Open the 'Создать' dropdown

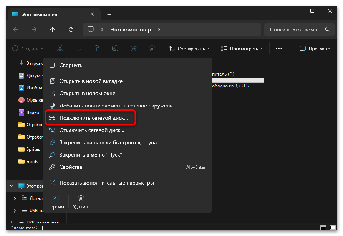[x=28, y=48]
